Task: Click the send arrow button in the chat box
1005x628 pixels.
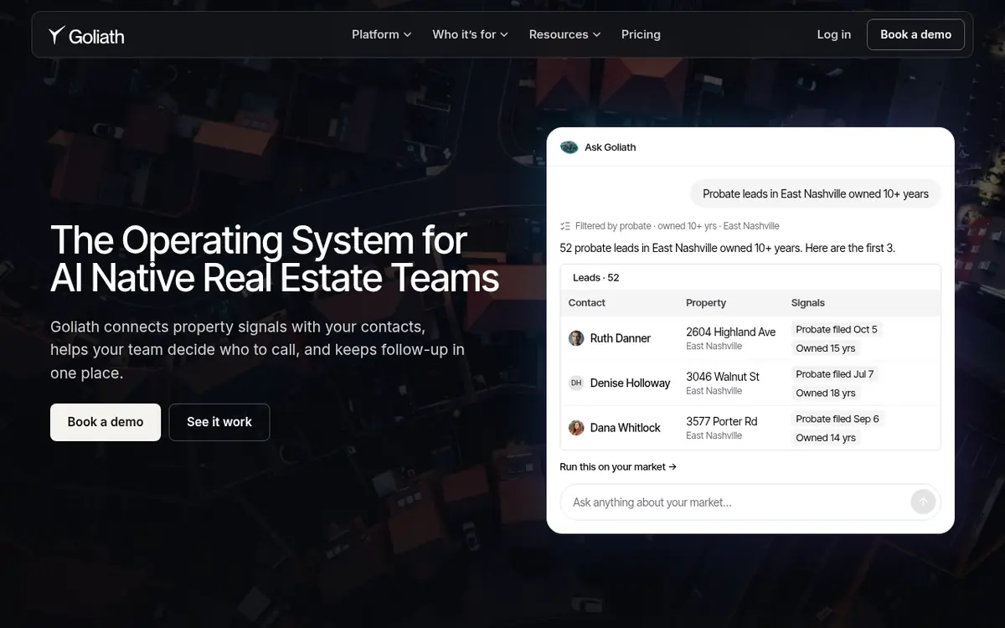Action: (x=922, y=502)
